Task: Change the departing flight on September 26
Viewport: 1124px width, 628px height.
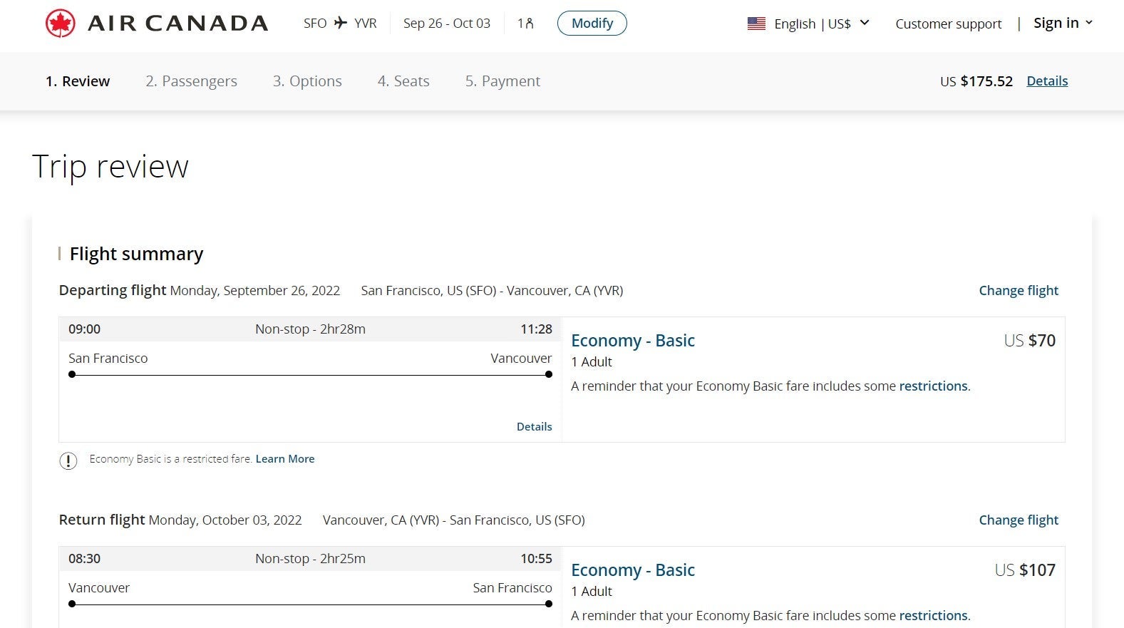Action: 1018,291
